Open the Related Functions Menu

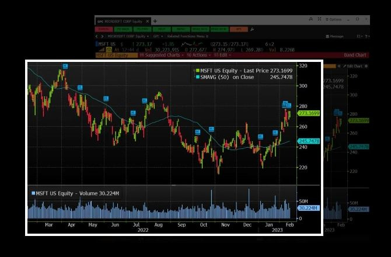(x=187, y=36)
